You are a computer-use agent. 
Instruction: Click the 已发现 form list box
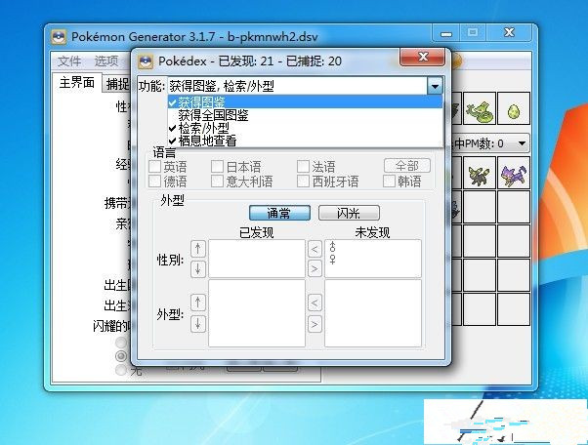click(257, 313)
